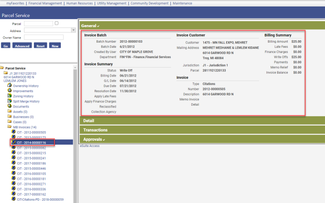Image resolution: width=325 pixels, height=203 pixels.
Task: Click the Documents icon in tree
Action: tap(10, 106)
